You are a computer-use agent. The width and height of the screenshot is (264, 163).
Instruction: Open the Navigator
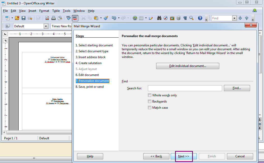[x=165, y=18]
